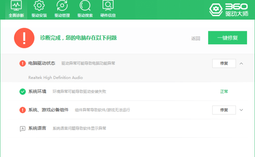Click the 组件异常导致软件/游戏无法运行 description
Viewport: 255px width, 157px height.
[103, 110]
